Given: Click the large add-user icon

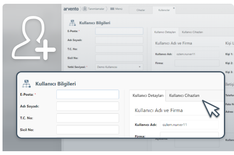Looking at the screenshot, I should (34, 38).
